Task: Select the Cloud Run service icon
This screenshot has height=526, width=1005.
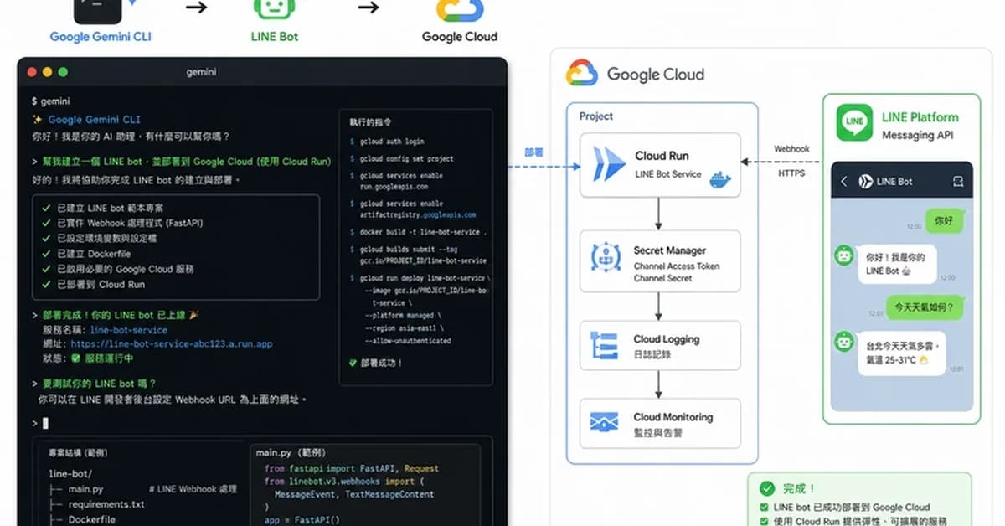Action: tap(609, 164)
